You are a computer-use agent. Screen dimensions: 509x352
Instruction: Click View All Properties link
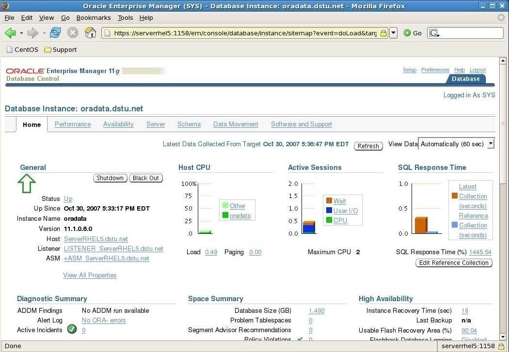click(x=90, y=275)
